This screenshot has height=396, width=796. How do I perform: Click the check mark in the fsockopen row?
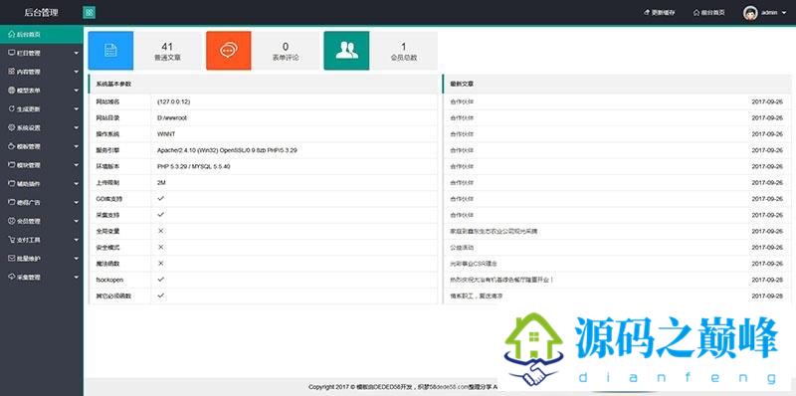coord(161,280)
